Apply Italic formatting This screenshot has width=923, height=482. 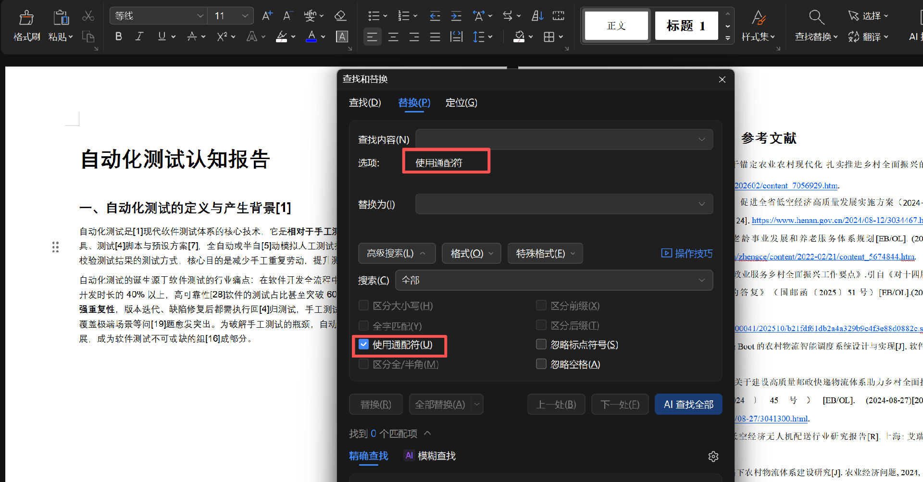(139, 37)
